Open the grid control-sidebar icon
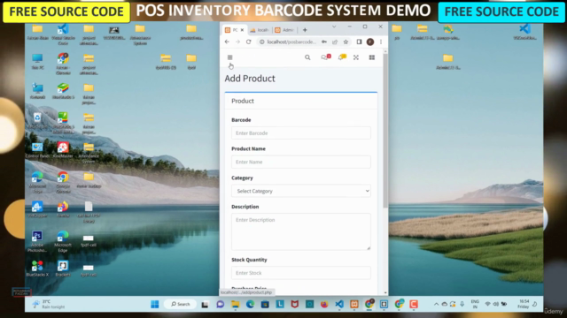The width and height of the screenshot is (567, 318). [372, 57]
